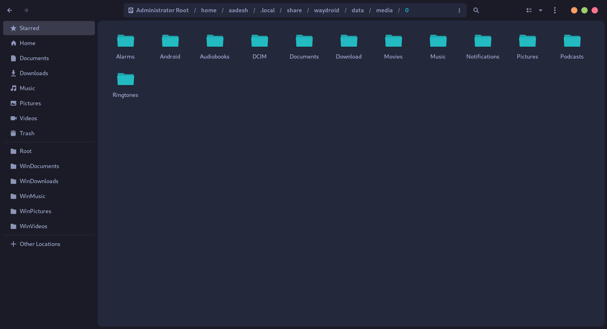Click the waydroid path segment

click(326, 10)
